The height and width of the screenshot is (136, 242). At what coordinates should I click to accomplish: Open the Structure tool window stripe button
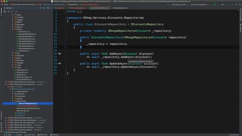(x=1, y=115)
